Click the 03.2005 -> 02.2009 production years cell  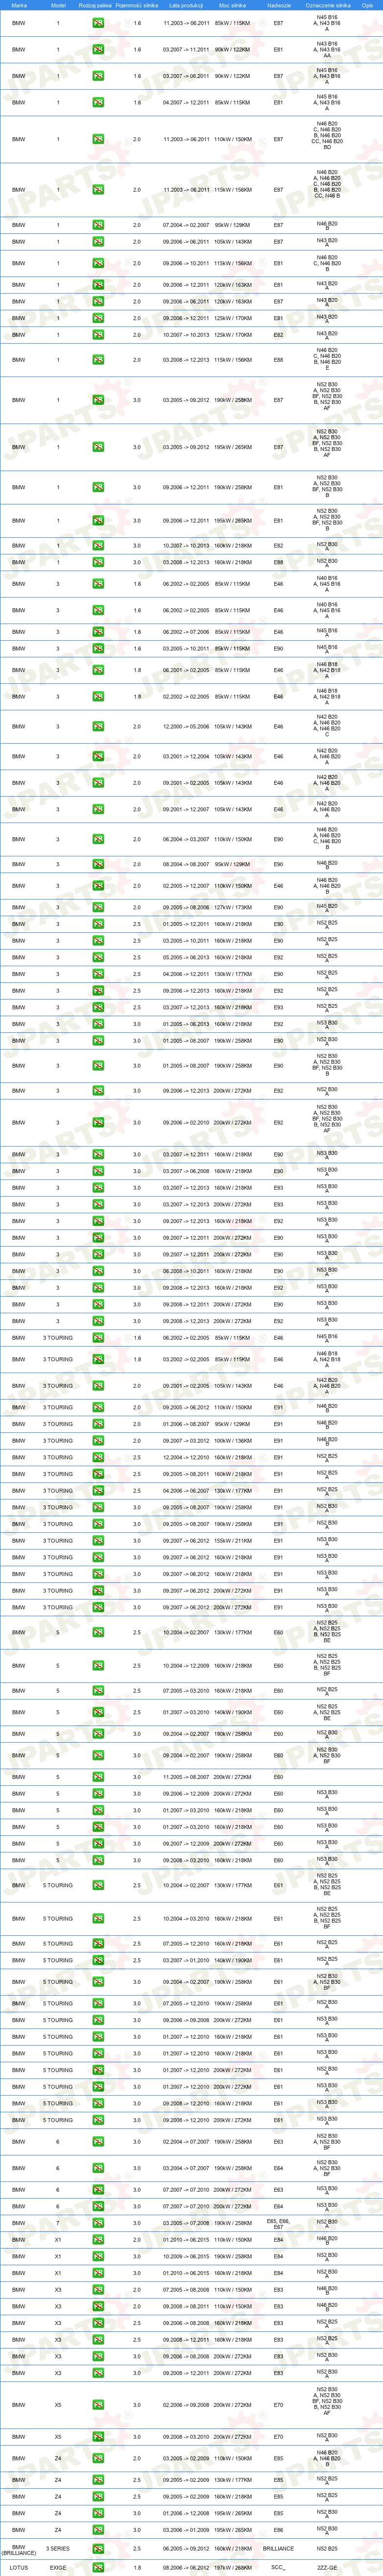point(186,2458)
